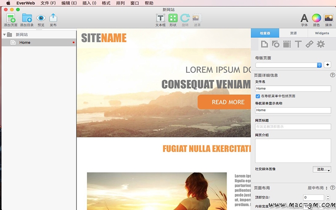Click the Rotate (旋转) toolbar icon
This screenshot has height=210, width=336.
click(x=185, y=18)
